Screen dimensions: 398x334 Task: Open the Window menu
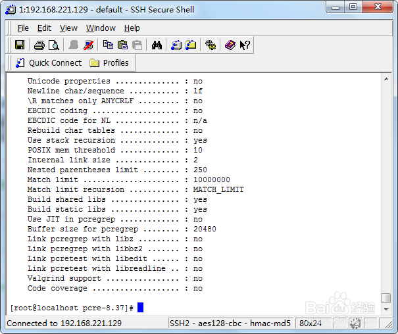click(x=101, y=28)
